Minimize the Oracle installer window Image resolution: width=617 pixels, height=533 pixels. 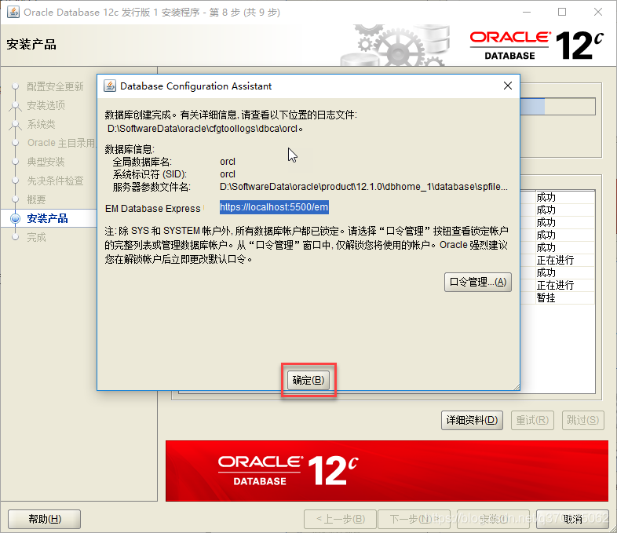pyautogui.click(x=527, y=12)
